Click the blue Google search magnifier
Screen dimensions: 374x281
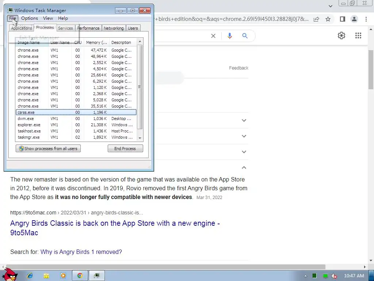click(x=245, y=36)
